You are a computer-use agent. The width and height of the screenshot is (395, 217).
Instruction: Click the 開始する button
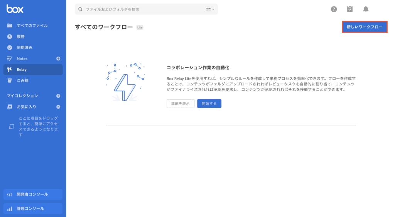click(209, 103)
